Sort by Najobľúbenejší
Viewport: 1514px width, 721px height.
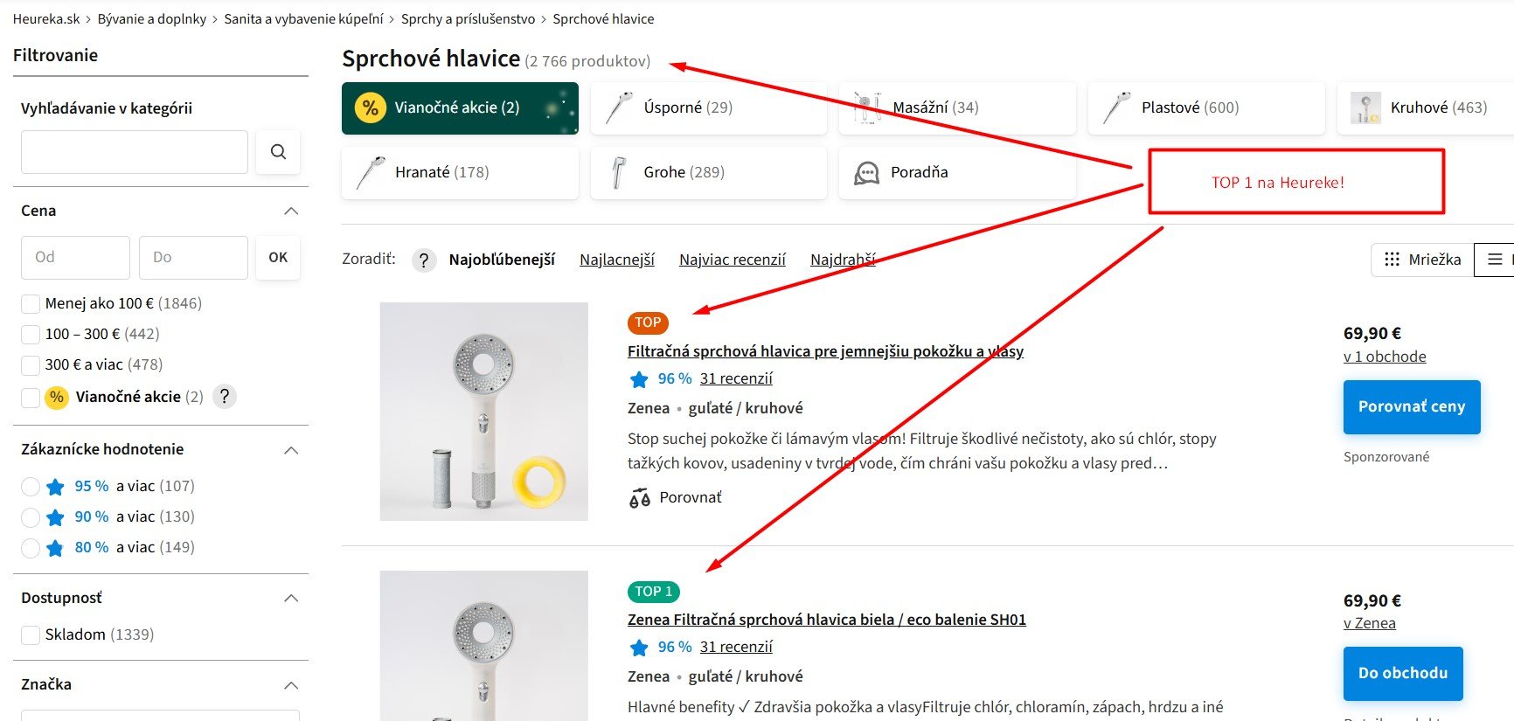[x=502, y=260]
